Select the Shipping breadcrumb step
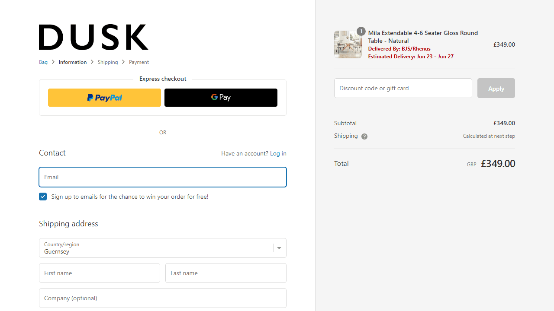The height and width of the screenshot is (311, 554). (x=108, y=62)
